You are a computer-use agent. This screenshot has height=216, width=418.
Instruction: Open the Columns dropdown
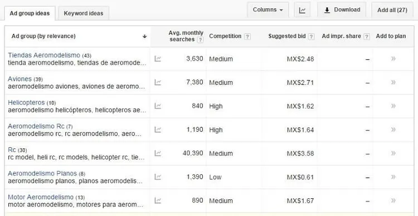268,10
